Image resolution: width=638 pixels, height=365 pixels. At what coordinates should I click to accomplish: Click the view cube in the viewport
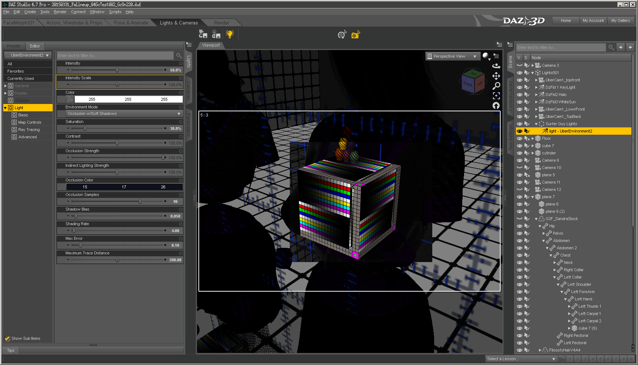(x=473, y=81)
